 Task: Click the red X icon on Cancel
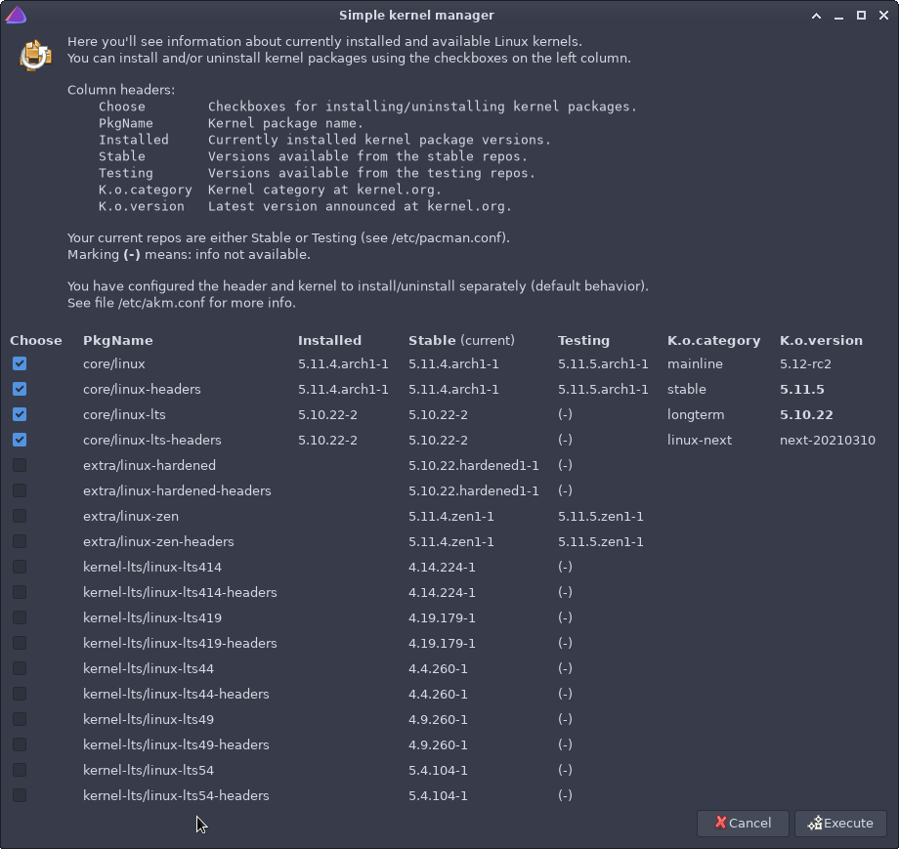click(720, 823)
